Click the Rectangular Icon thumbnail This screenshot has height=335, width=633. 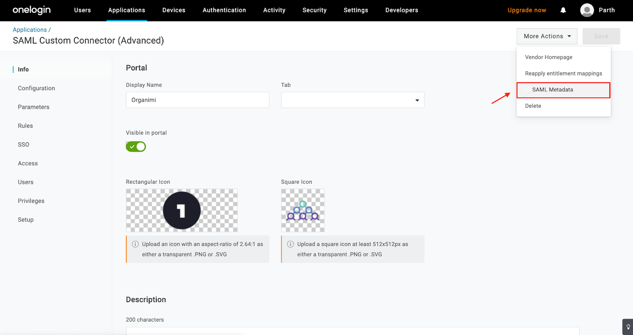(x=182, y=210)
